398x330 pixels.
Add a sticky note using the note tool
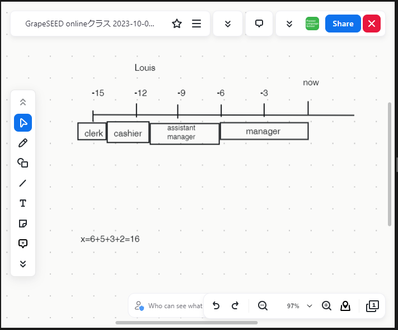pos(23,224)
